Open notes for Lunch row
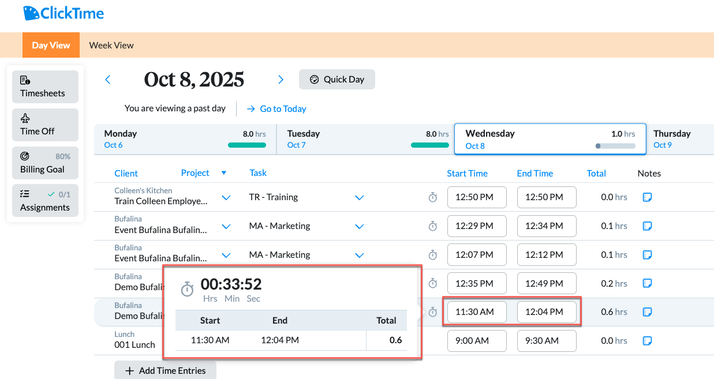 point(648,340)
